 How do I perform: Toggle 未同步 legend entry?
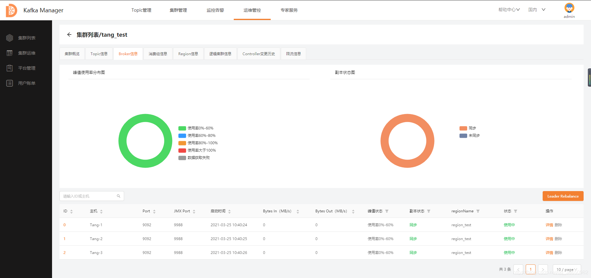click(x=470, y=136)
